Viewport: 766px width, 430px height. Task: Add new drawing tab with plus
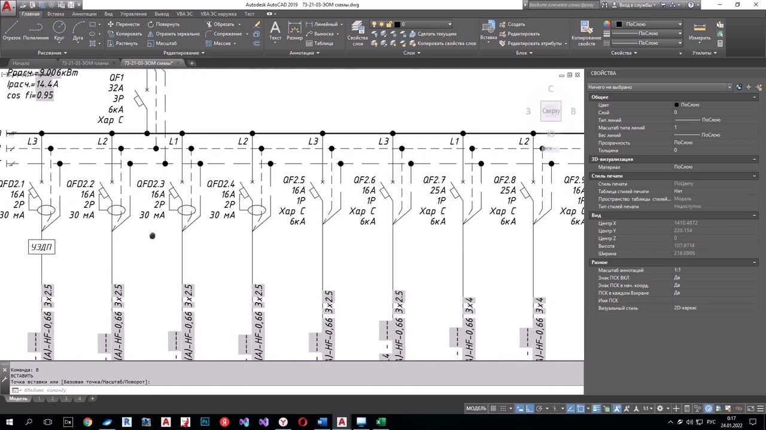tap(191, 63)
